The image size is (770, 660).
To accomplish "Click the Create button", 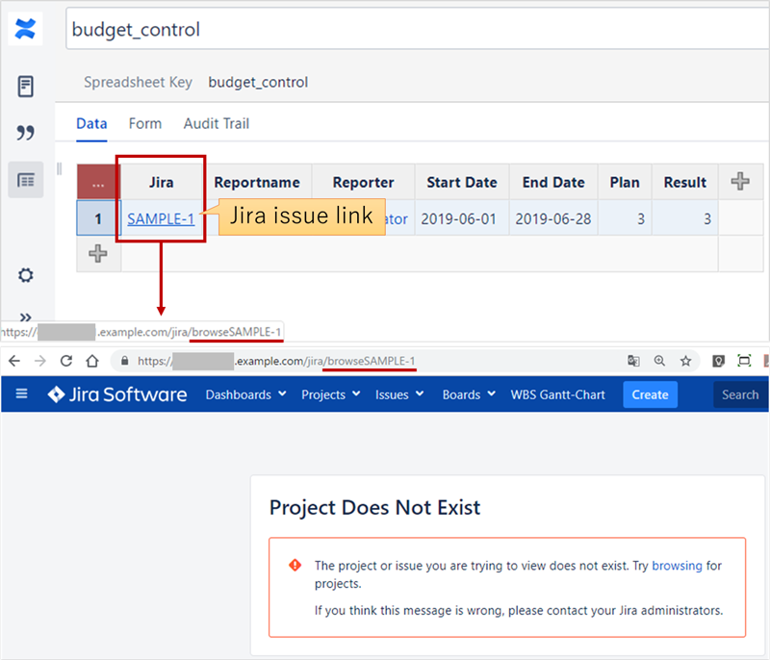I will point(651,394).
